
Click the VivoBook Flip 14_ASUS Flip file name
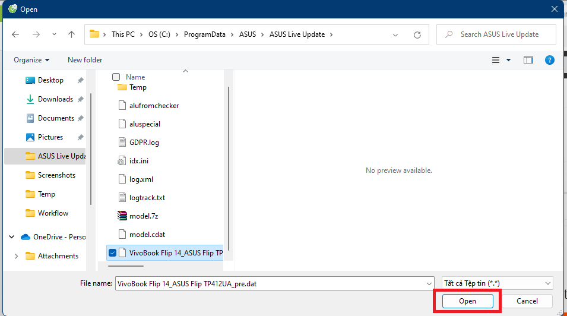(176, 253)
